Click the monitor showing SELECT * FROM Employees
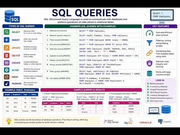This screenshot has width=180, height=135. [x=162, y=17]
